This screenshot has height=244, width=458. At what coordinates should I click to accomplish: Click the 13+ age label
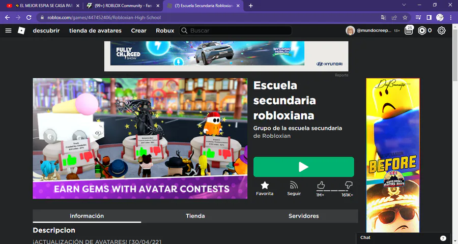tap(396, 30)
